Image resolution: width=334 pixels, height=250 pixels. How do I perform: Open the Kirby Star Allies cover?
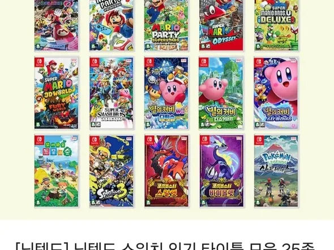(x=276, y=93)
